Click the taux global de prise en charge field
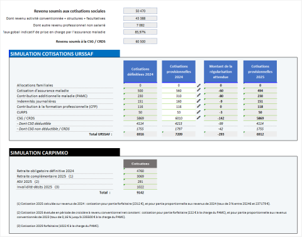The width and height of the screenshot is (302, 237). point(140,32)
